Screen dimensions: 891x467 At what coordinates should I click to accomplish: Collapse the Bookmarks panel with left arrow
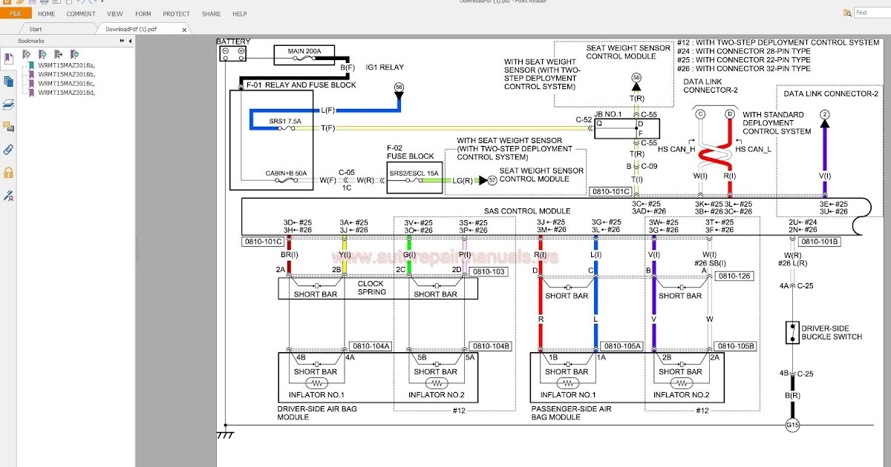130,41
